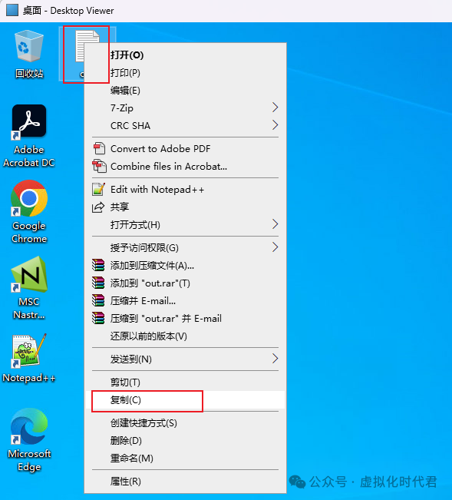Screen dimensions: 452x500
Task: Click the Convert to Adobe PDF icon
Action: (99, 148)
